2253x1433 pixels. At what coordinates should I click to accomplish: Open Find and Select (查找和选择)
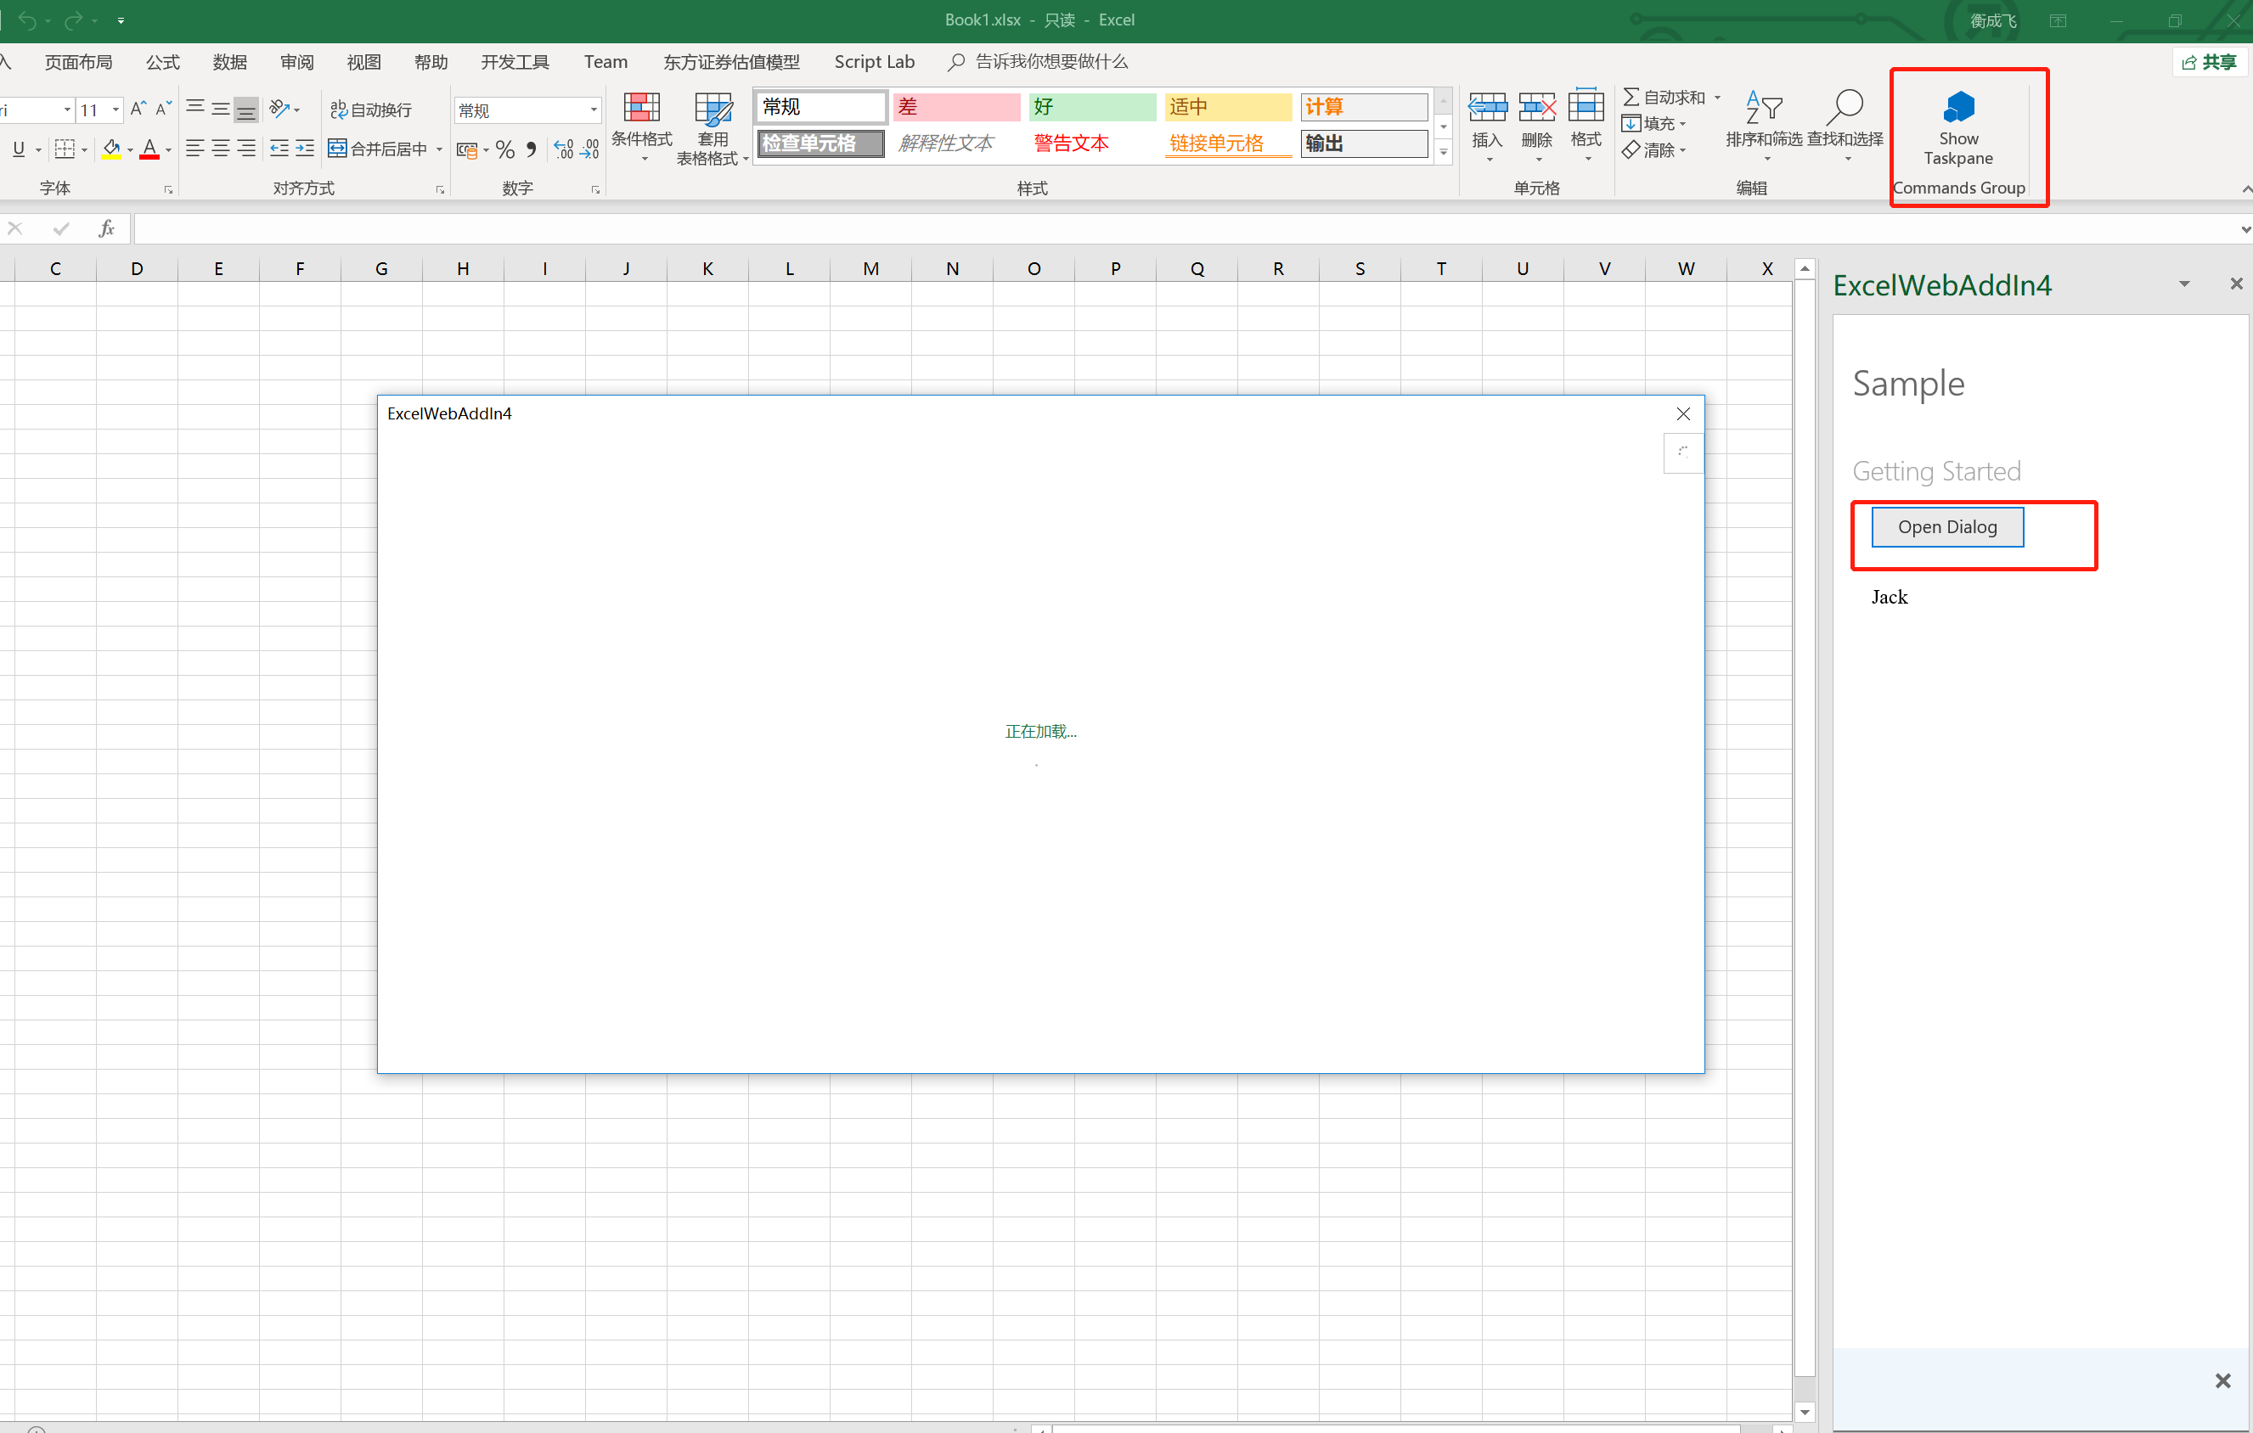1845,127
